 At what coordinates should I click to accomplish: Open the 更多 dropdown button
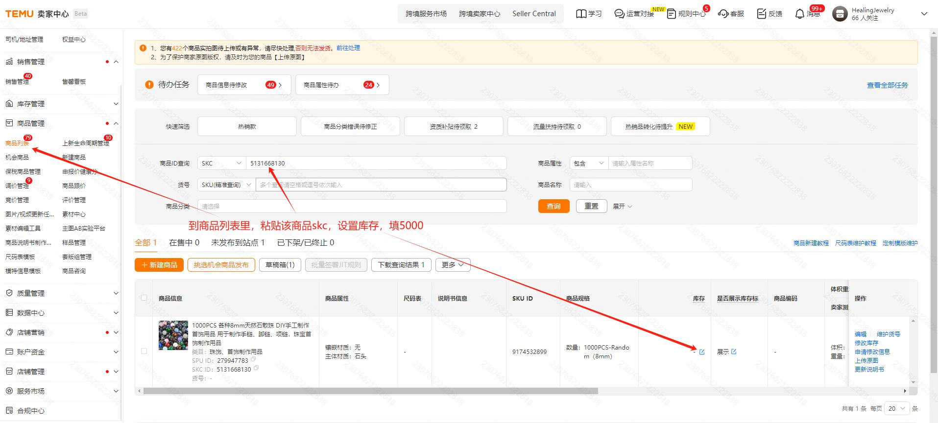click(x=453, y=265)
